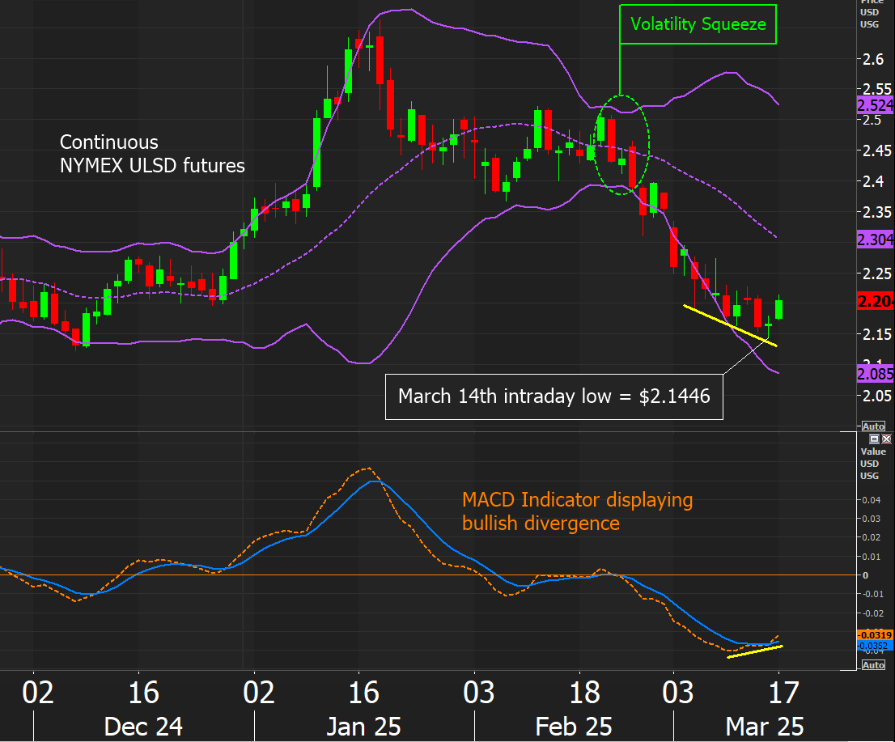Viewport: 895px width, 742px height.
Task: Select the March 14th intraday low callout
Action: 554,396
